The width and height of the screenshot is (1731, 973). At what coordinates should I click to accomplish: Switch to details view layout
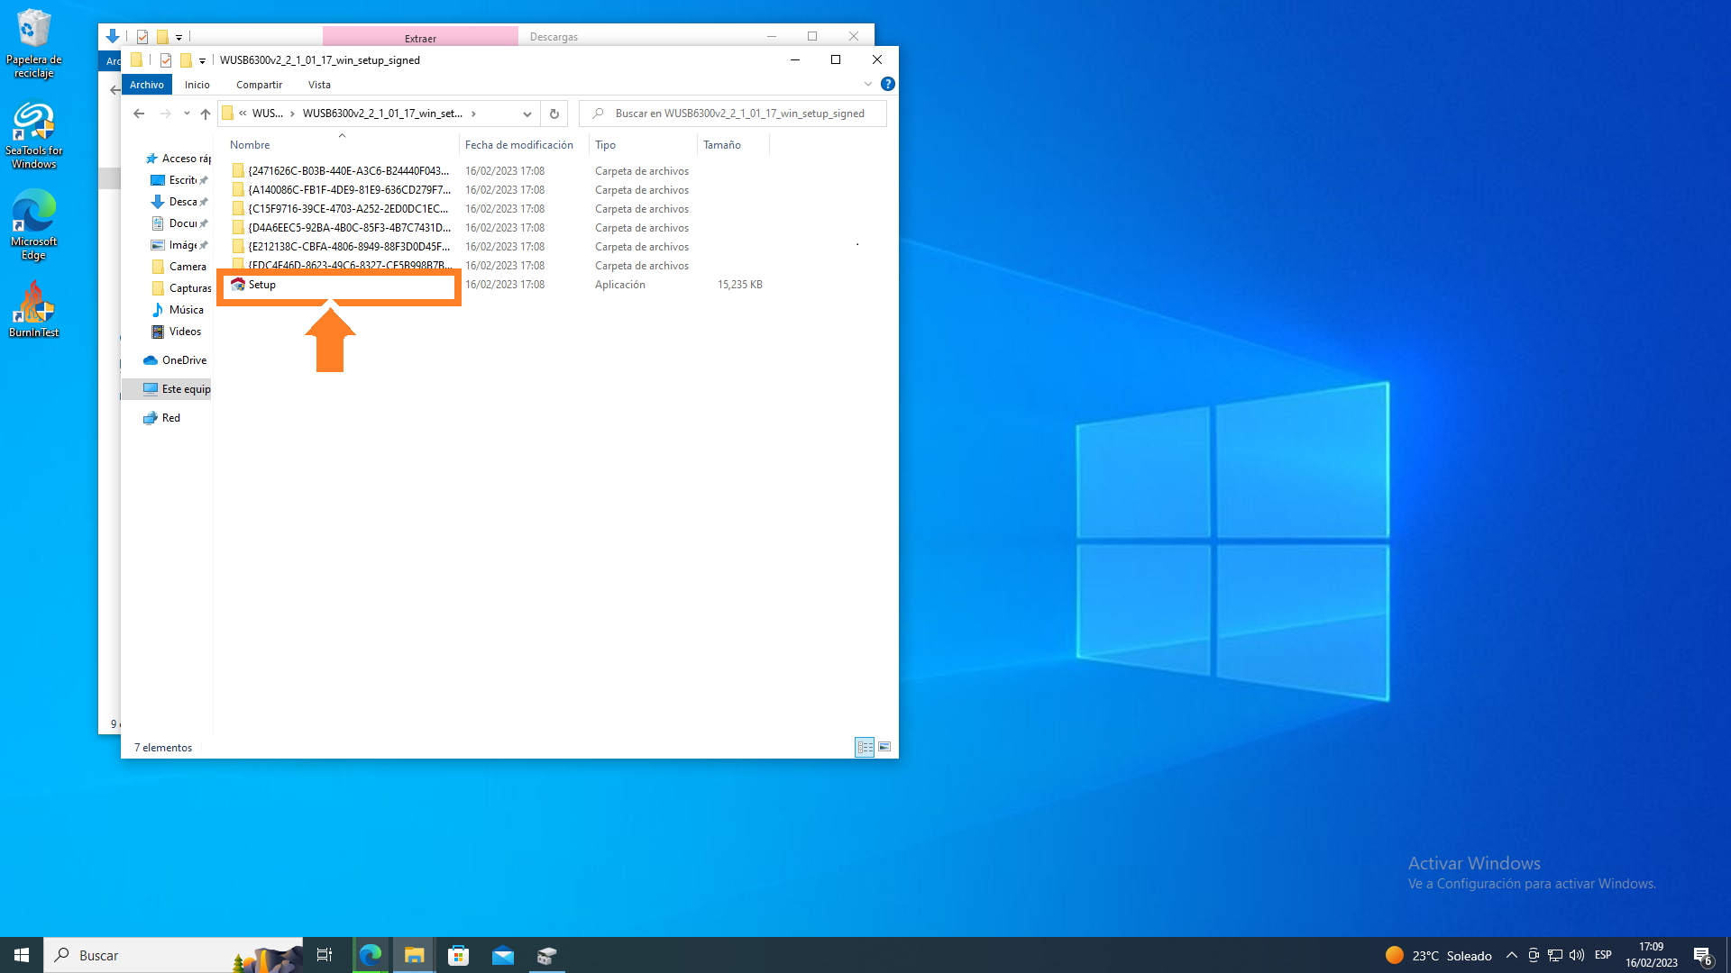(x=865, y=747)
